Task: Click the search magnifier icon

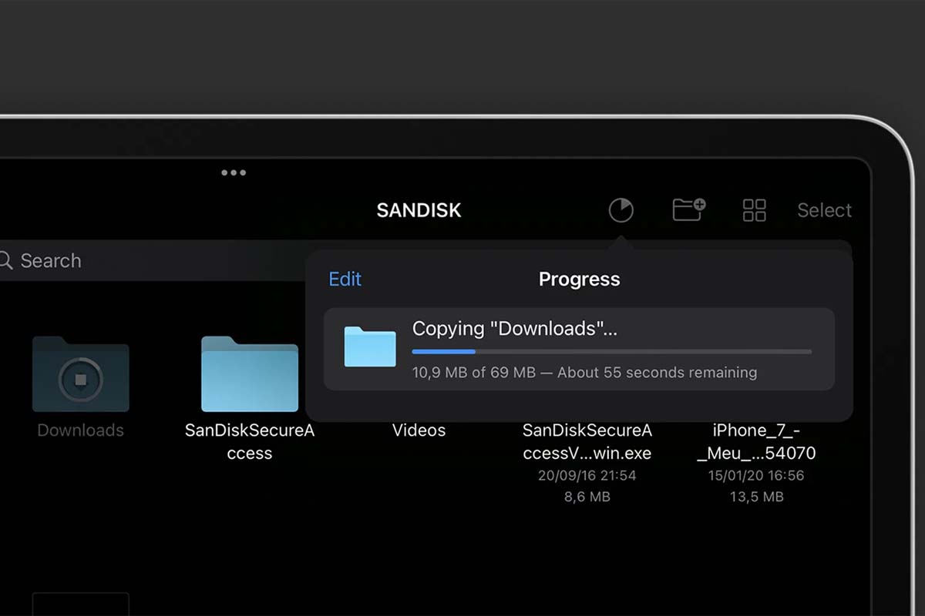Action: tap(5, 260)
